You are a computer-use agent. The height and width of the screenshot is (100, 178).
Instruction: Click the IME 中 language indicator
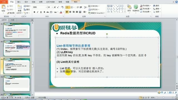(x=162, y=92)
